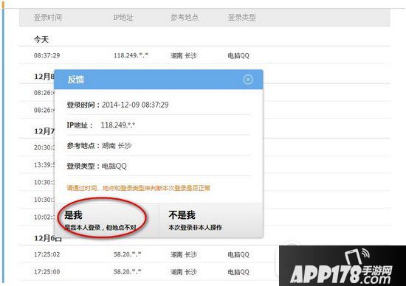Click 湖南 长沙 in the 17:25:02 row
The width and height of the screenshot is (406, 286).
(x=184, y=255)
